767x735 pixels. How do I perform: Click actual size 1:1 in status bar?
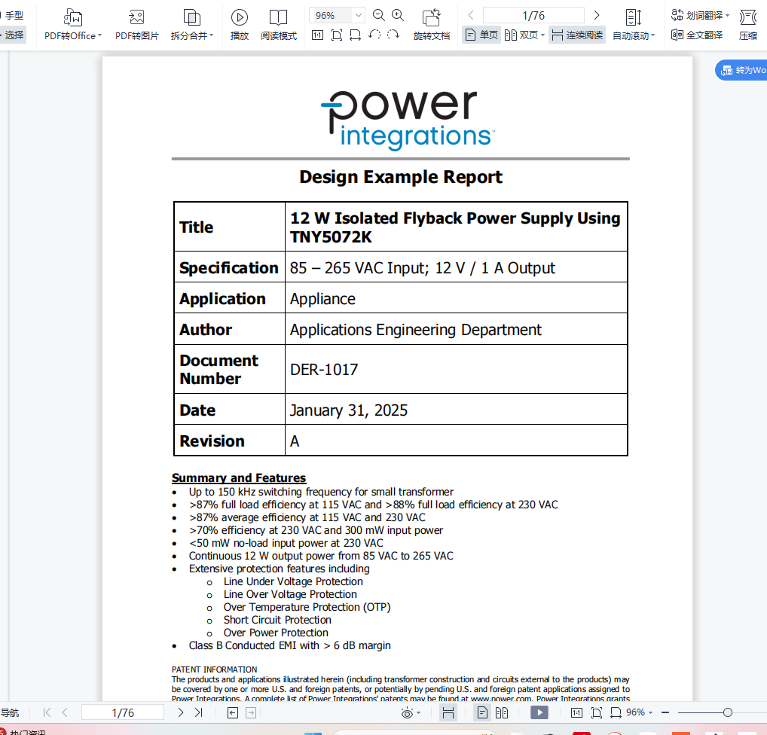pos(576,712)
